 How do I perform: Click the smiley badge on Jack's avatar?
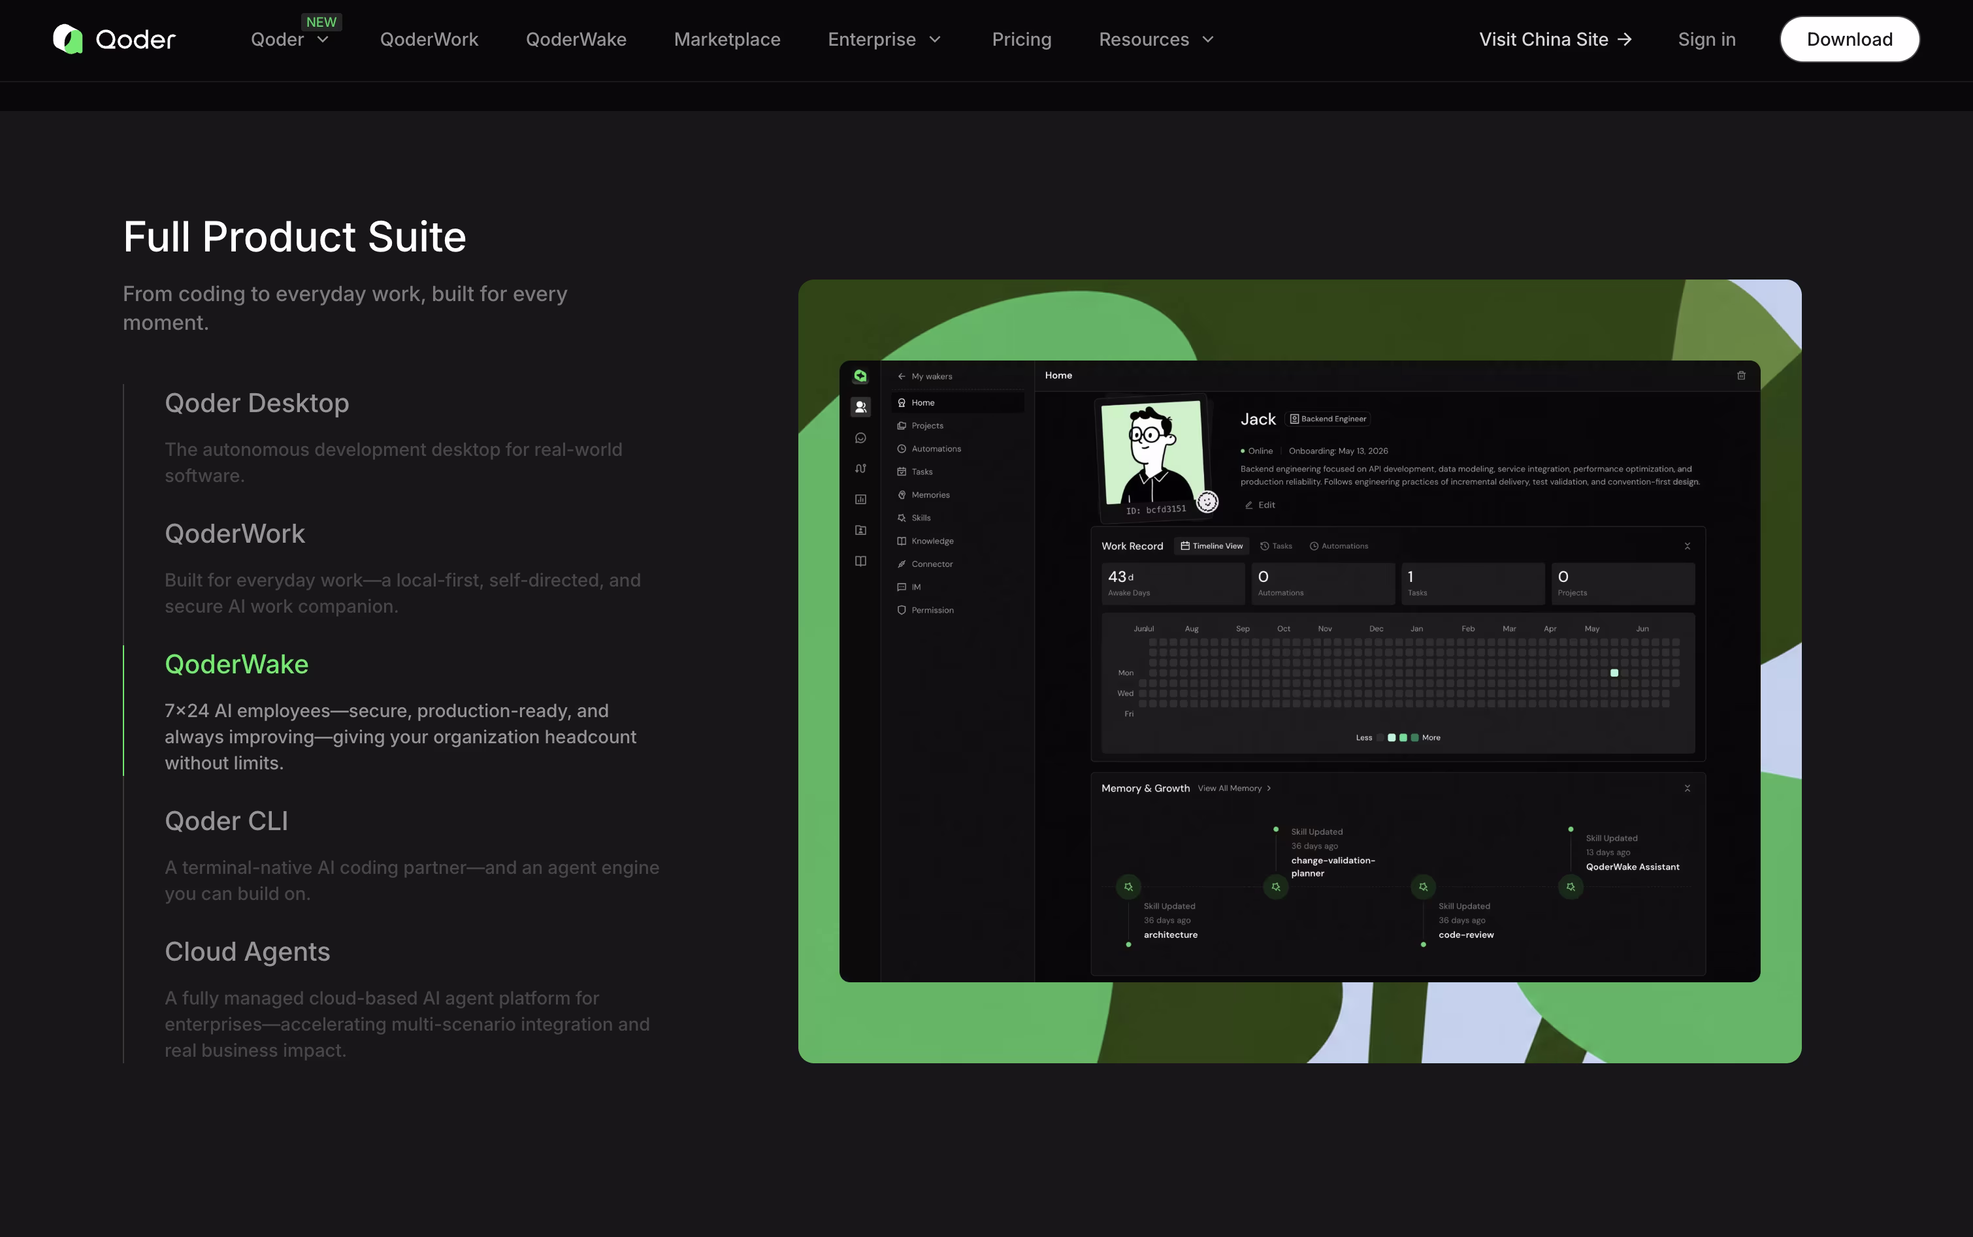click(1207, 502)
